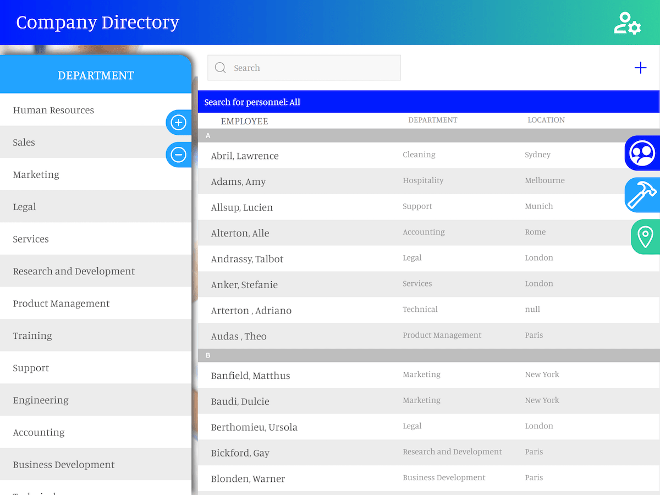
Task: Click Sydney location in Abril row
Action: click(537, 155)
